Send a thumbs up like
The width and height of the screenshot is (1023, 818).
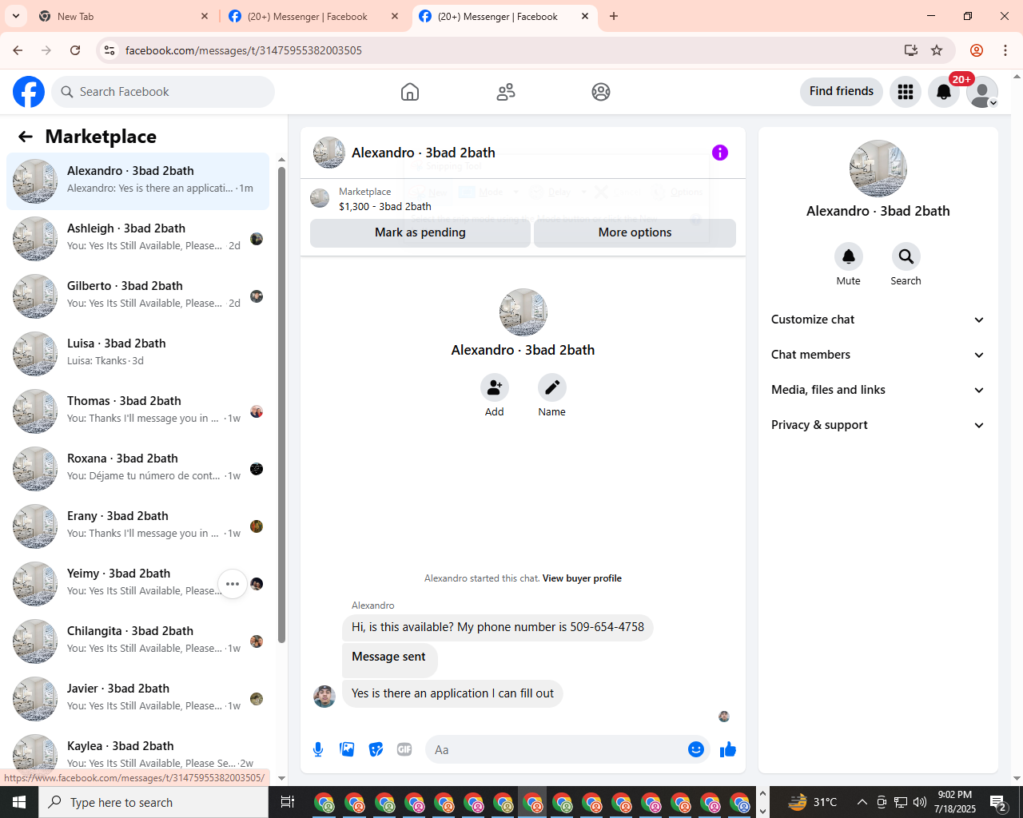coord(728,749)
